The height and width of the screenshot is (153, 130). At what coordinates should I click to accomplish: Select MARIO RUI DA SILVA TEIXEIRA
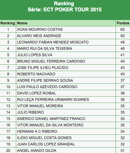tap(44, 49)
